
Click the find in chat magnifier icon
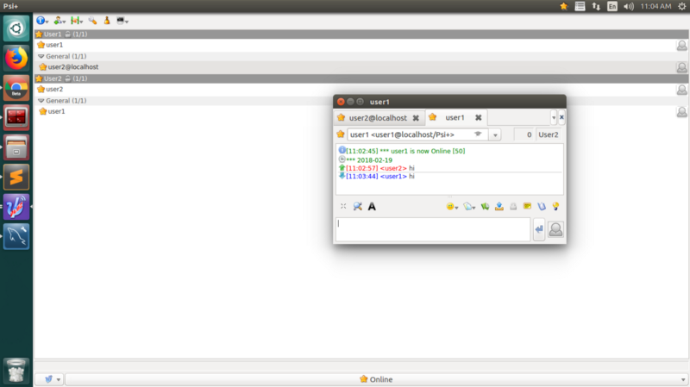click(358, 206)
